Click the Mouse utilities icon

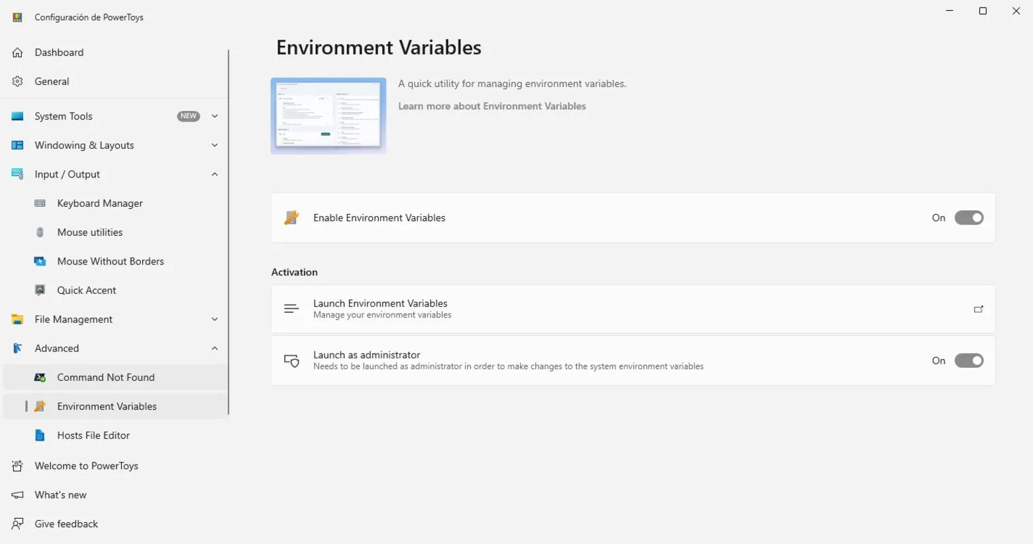click(x=40, y=233)
